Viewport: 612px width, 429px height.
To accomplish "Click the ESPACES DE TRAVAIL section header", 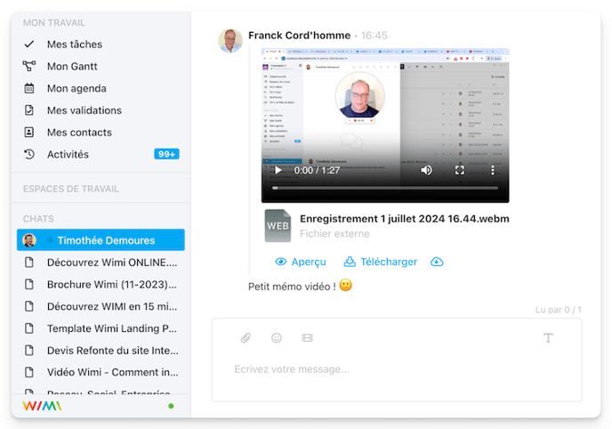I will point(71,189).
